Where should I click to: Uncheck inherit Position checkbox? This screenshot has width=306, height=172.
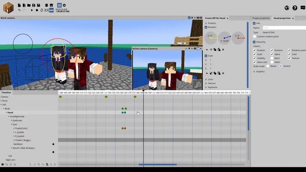[254, 50]
